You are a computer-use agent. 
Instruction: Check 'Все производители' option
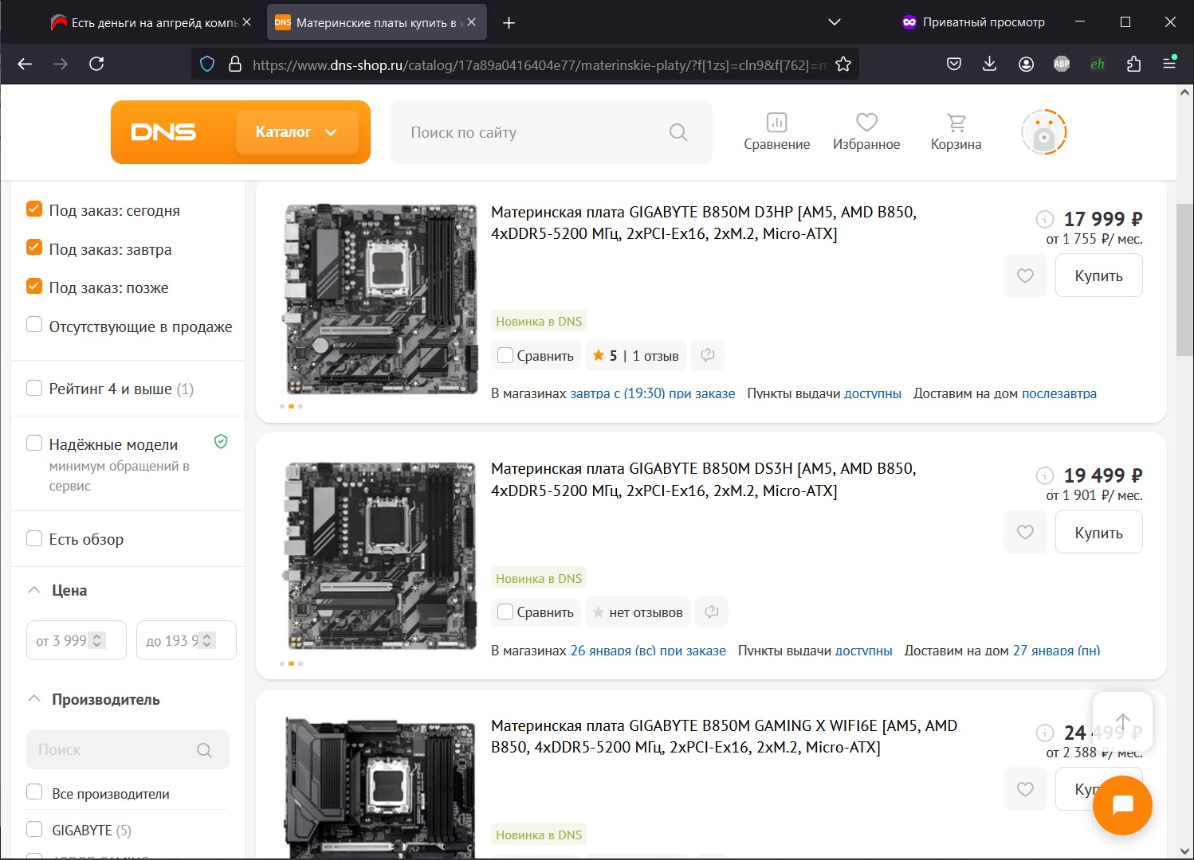34,792
